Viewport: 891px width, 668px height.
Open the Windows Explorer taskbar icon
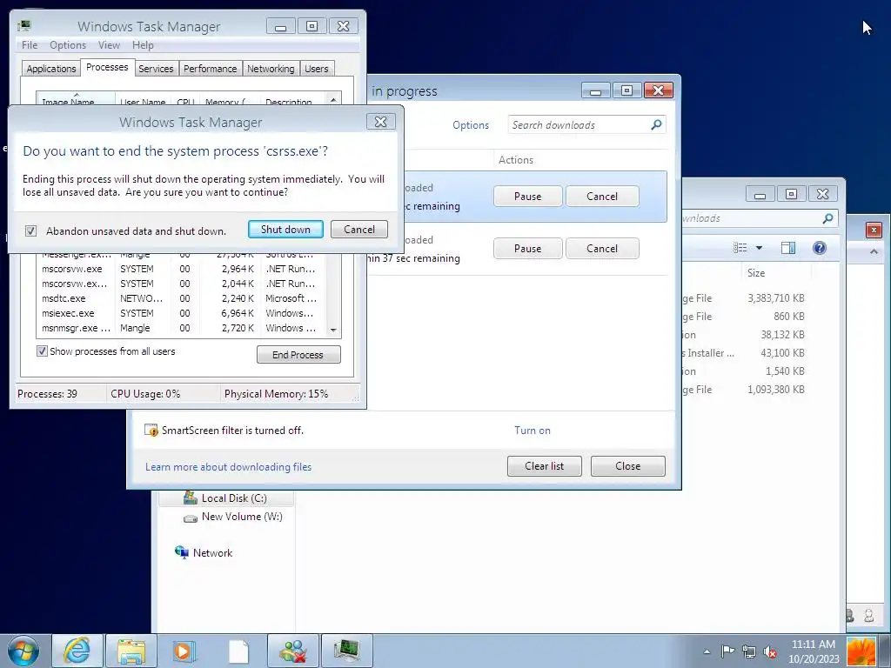pyautogui.click(x=131, y=651)
